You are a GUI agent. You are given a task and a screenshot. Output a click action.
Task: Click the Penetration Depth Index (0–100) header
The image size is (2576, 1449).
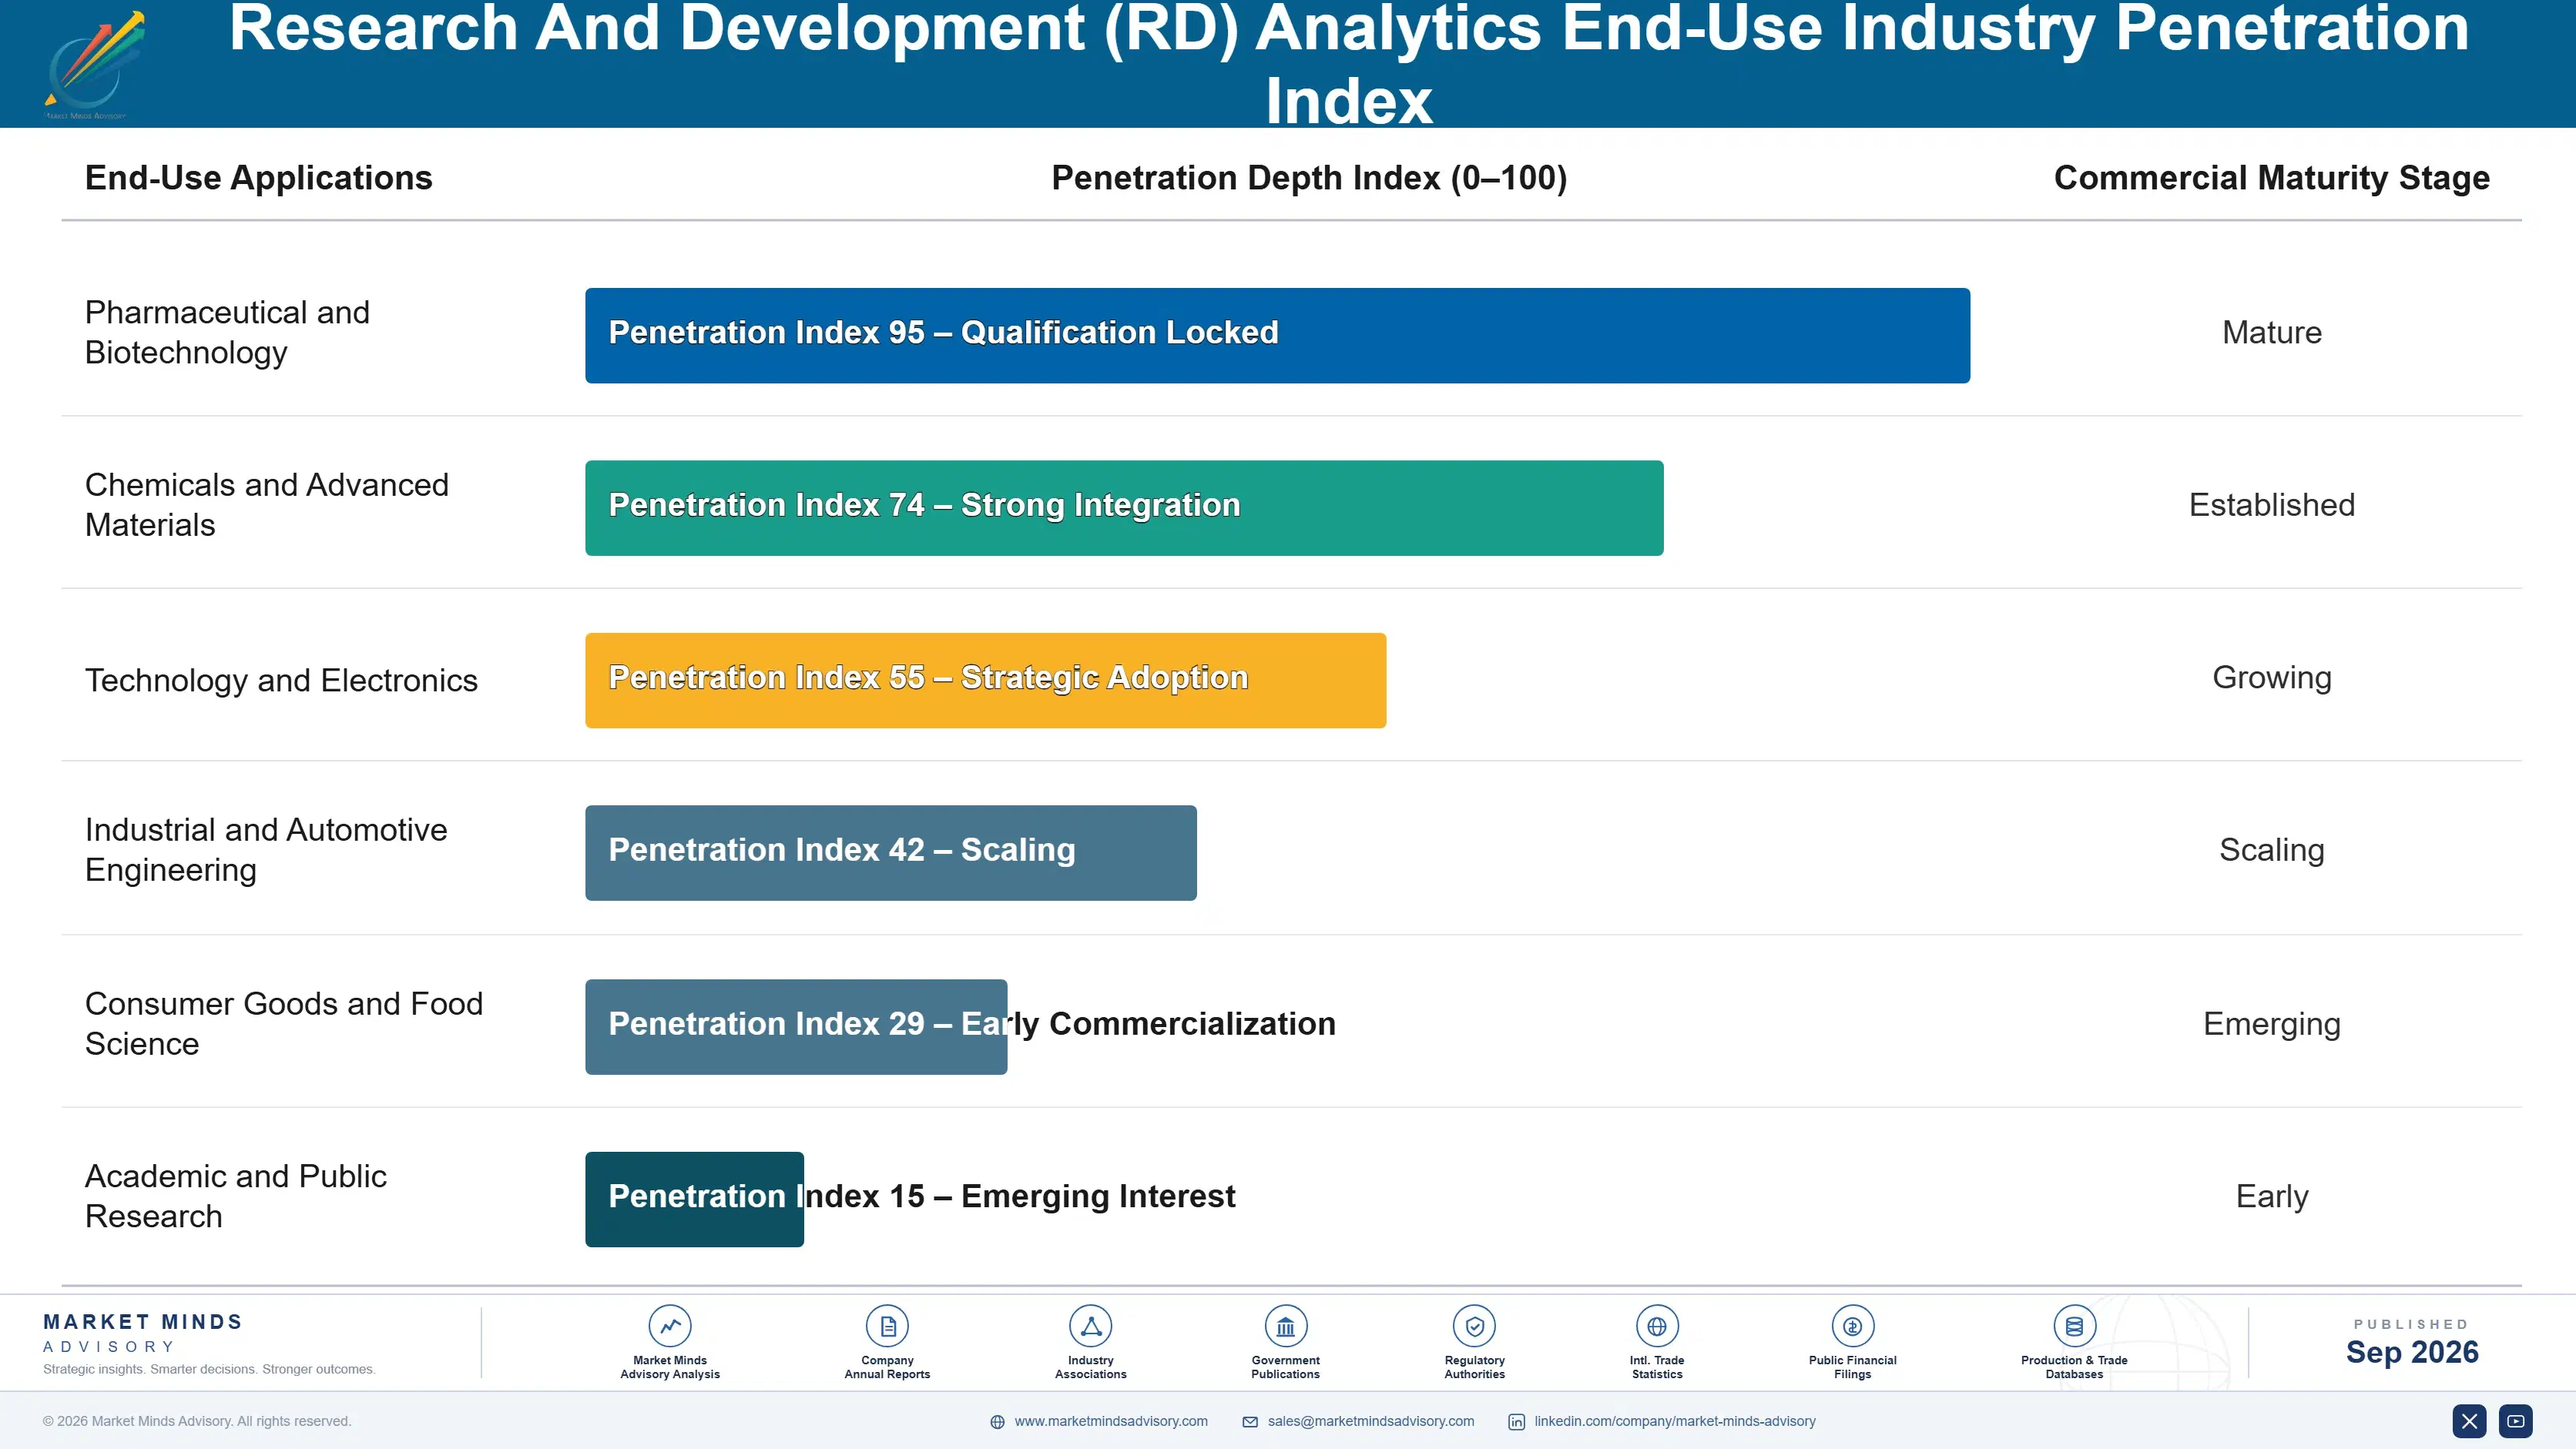[1309, 178]
